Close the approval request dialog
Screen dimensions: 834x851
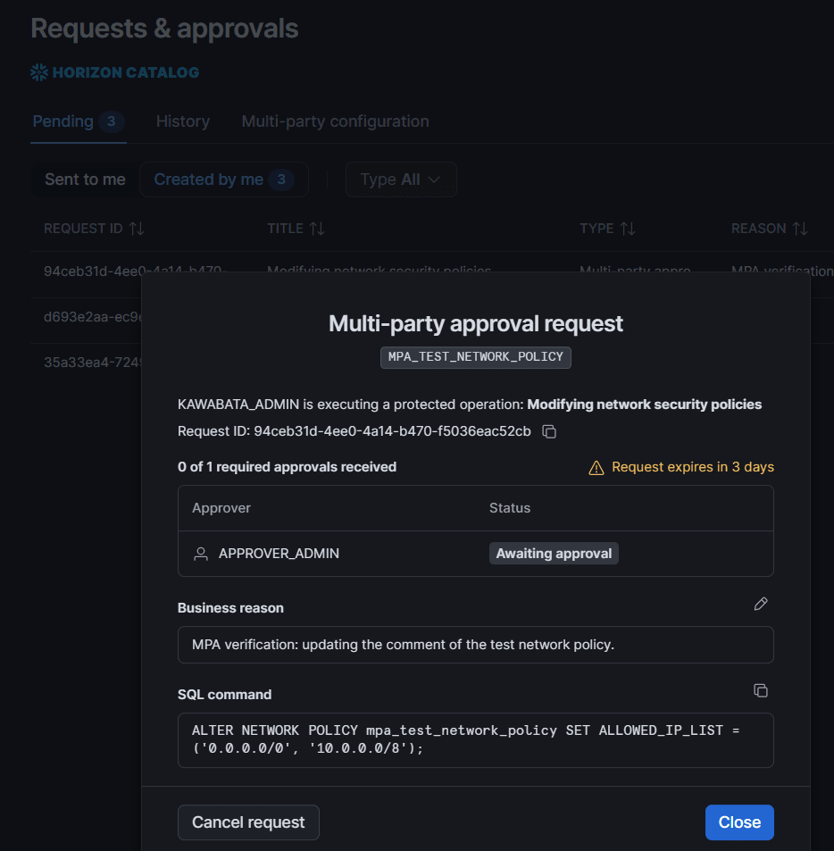(739, 822)
